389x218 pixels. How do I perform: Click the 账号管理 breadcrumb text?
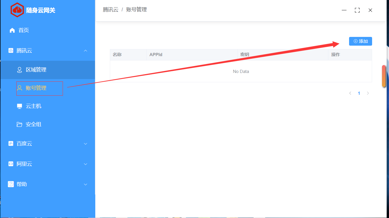(136, 10)
